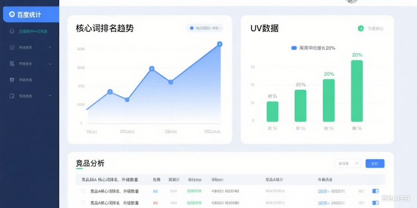Expand the second sidebar item's chevron
This screenshot has height=208, width=417.
(50, 47)
